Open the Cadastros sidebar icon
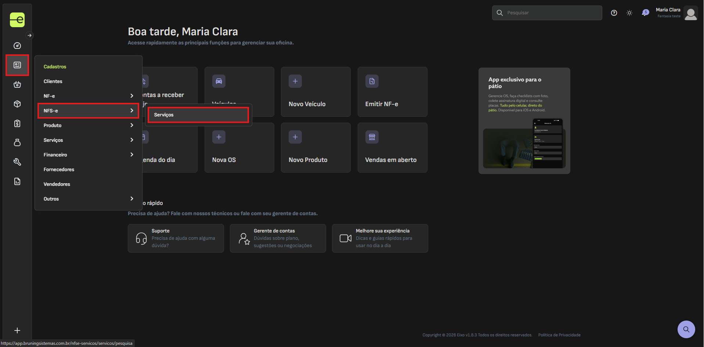The height and width of the screenshot is (347, 704). pyautogui.click(x=17, y=65)
